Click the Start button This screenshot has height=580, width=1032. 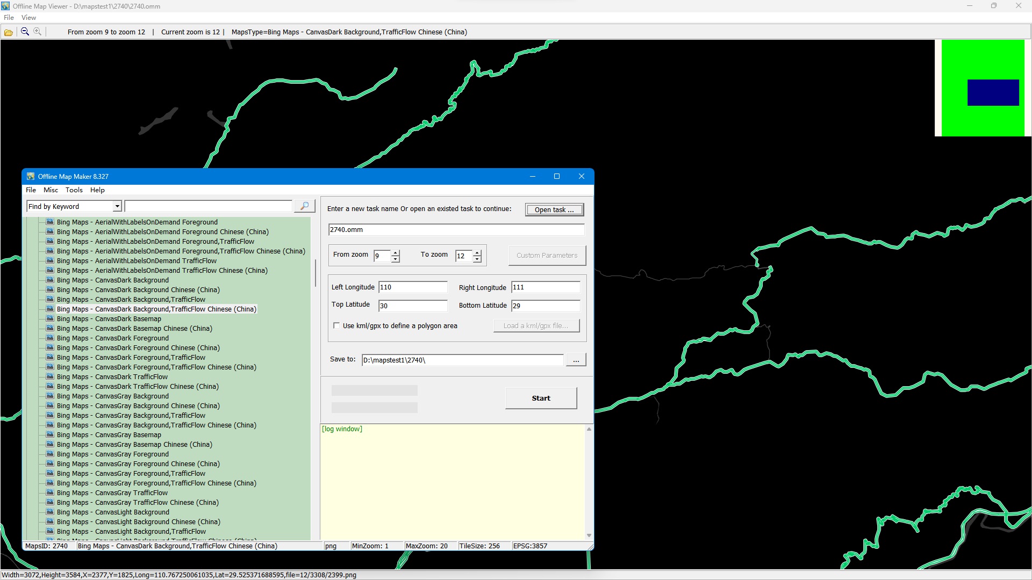pos(541,398)
